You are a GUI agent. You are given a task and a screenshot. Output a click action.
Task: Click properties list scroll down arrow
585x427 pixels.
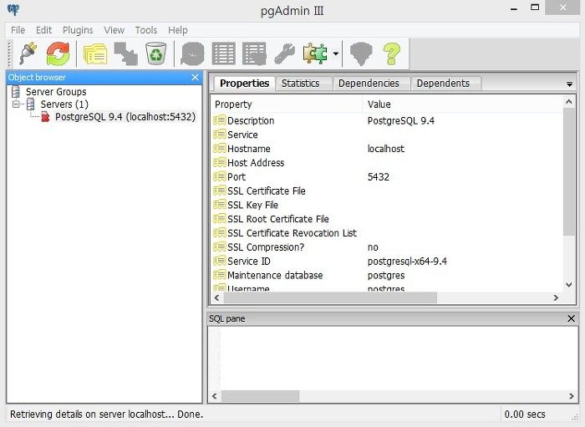pos(568,285)
